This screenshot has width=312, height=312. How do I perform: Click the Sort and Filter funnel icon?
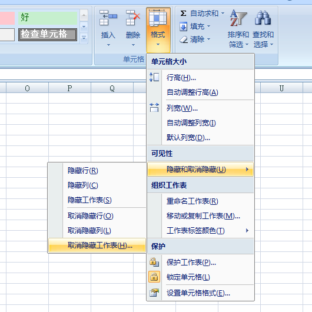click(x=238, y=18)
